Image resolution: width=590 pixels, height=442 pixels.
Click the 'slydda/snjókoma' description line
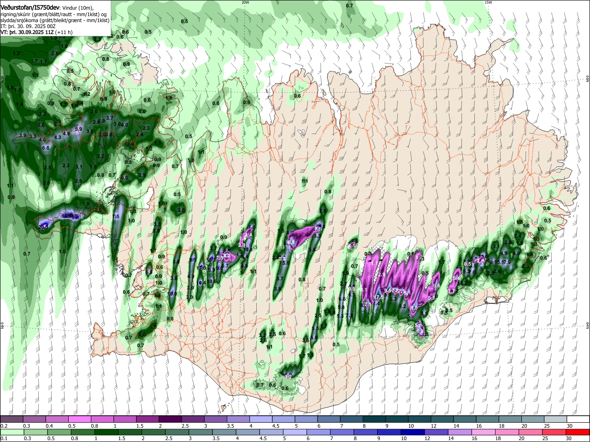[55, 20]
